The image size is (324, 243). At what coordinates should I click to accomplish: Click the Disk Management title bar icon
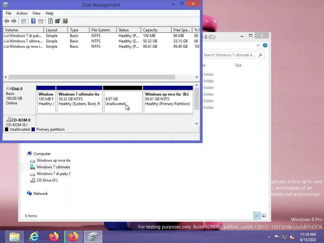coord(6,5)
